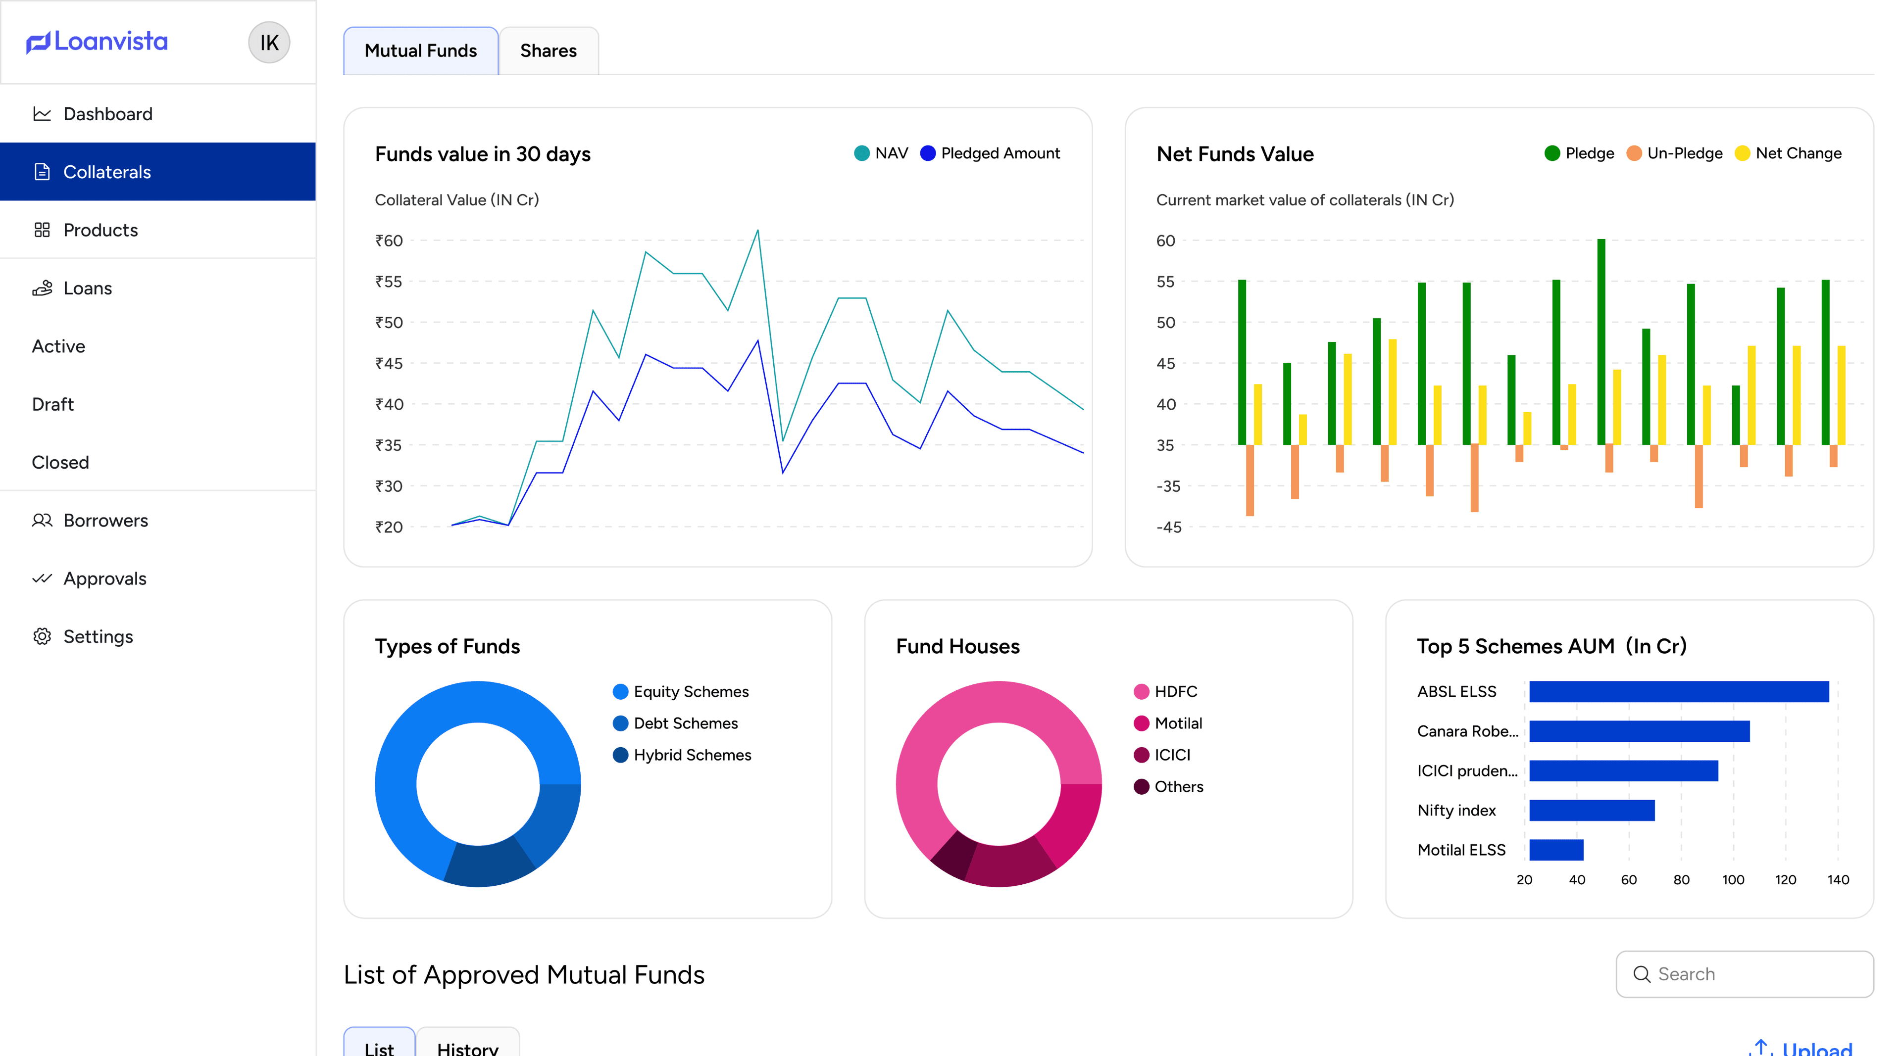The height and width of the screenshot is (1056, 1901).
Task: Toggle the Net Change legend series
Action: tap(1788, 153)
